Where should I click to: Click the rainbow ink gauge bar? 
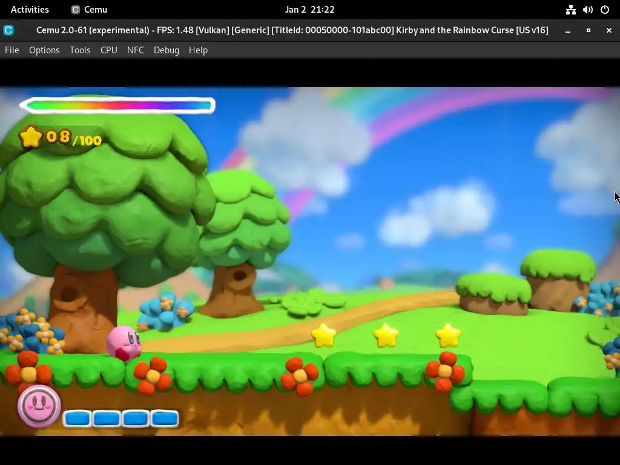point(117,105)
